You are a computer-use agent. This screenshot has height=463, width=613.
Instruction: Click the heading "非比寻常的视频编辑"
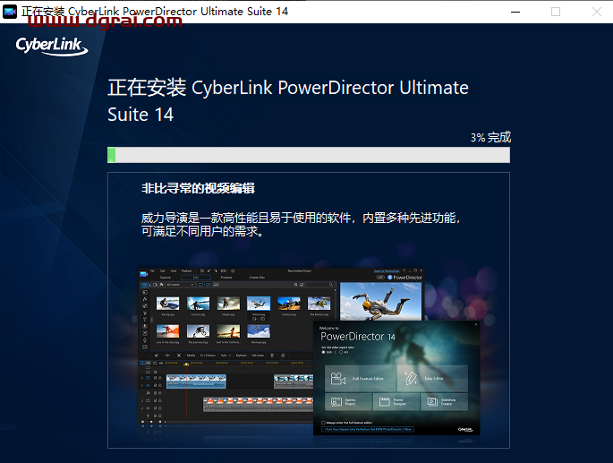tap(198, 188)
